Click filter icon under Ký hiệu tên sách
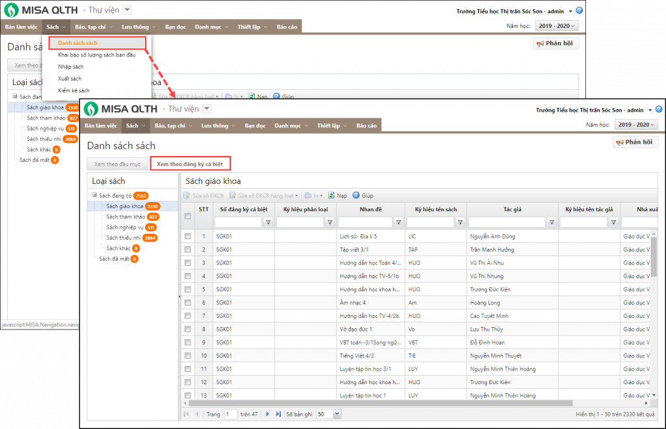The height and width of the screenshot is (429, 666). 460,222
